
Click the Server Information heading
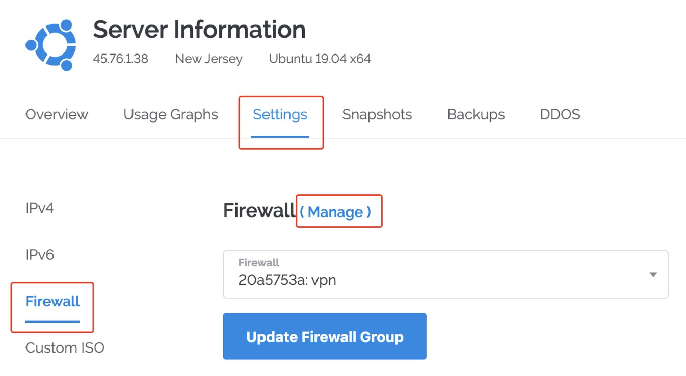click(199, 30)
